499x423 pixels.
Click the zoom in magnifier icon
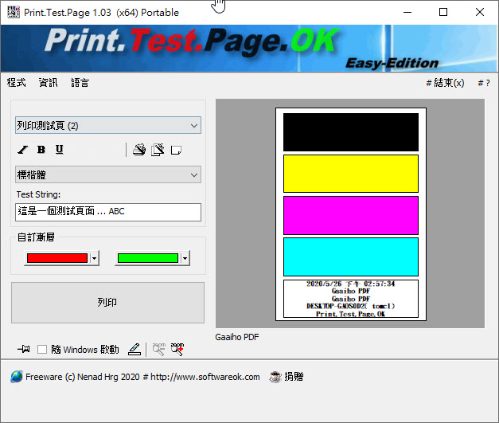click(177, 349)
